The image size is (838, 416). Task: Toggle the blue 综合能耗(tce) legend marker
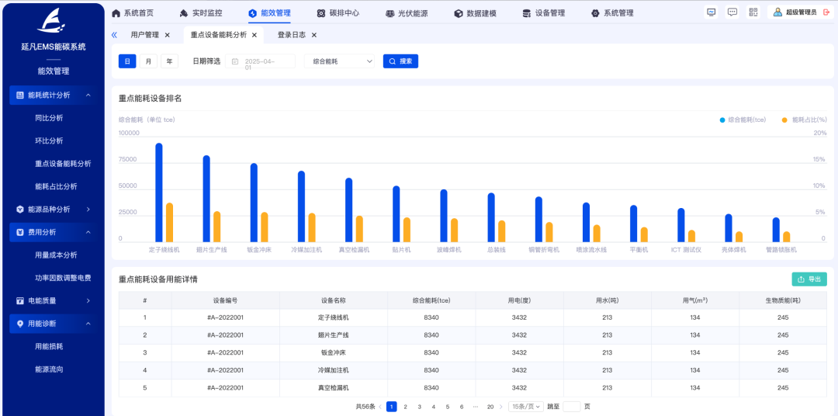tap(722, 120)
